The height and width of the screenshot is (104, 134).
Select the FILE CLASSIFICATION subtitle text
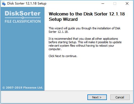(x=23, y=21)
